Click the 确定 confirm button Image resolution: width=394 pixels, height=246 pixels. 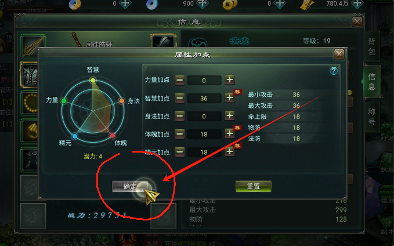130,186
